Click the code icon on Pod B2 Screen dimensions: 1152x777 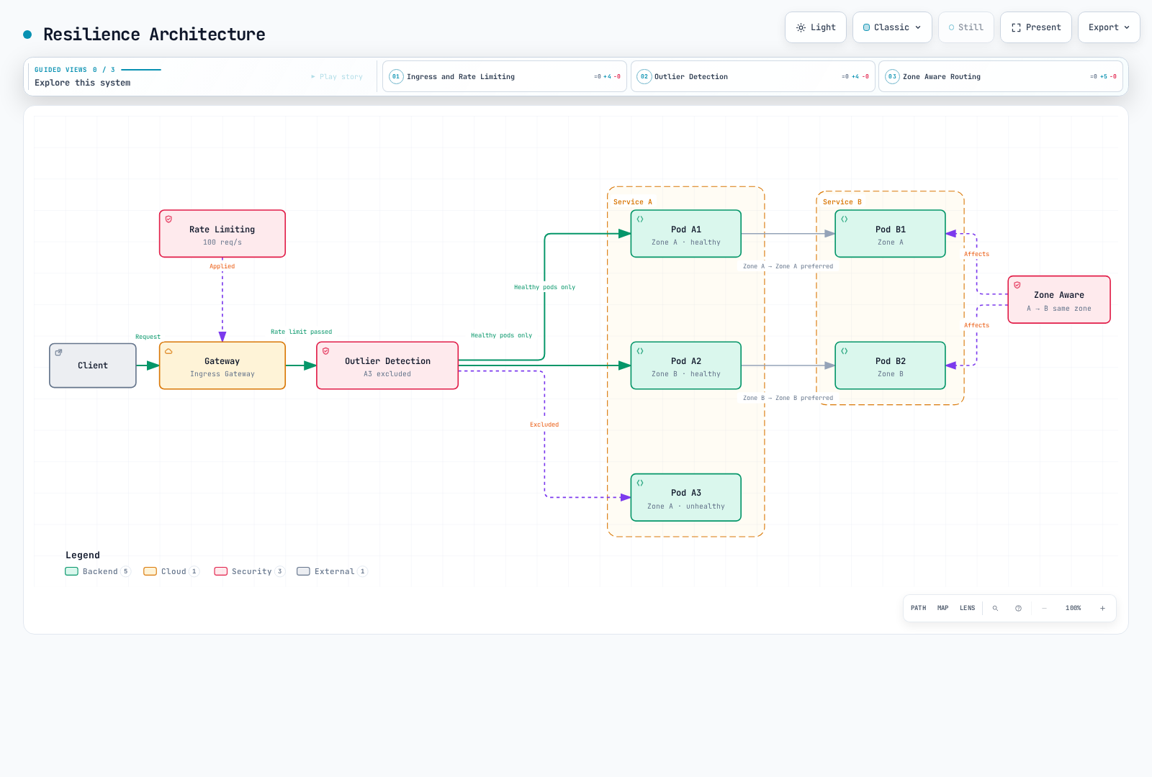845,351
